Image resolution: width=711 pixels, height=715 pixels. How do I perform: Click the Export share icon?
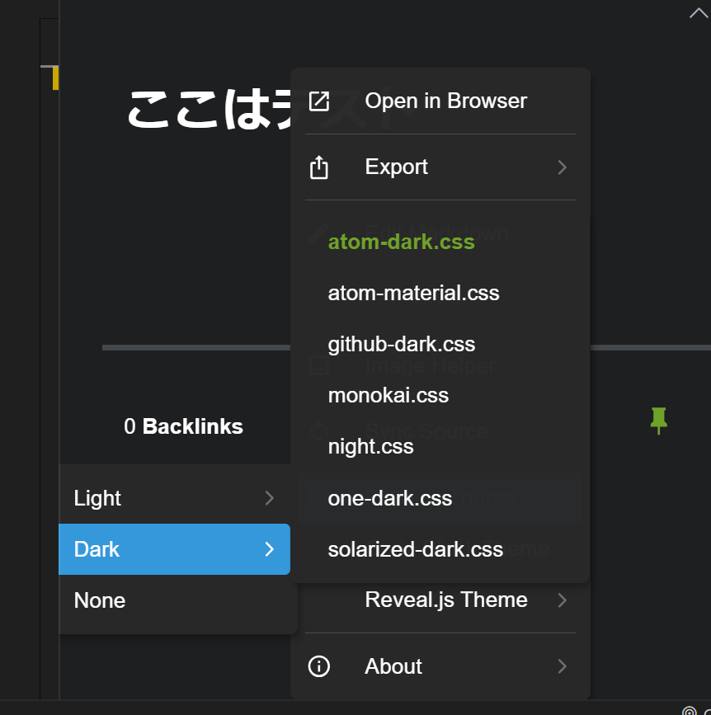coord(319,167)
